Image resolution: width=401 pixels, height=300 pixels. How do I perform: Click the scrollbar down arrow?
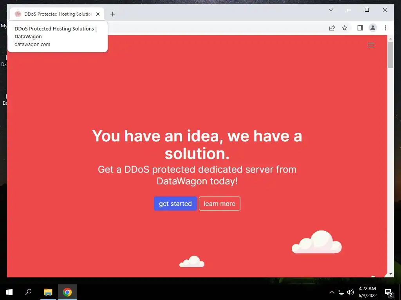click(390, 274)
